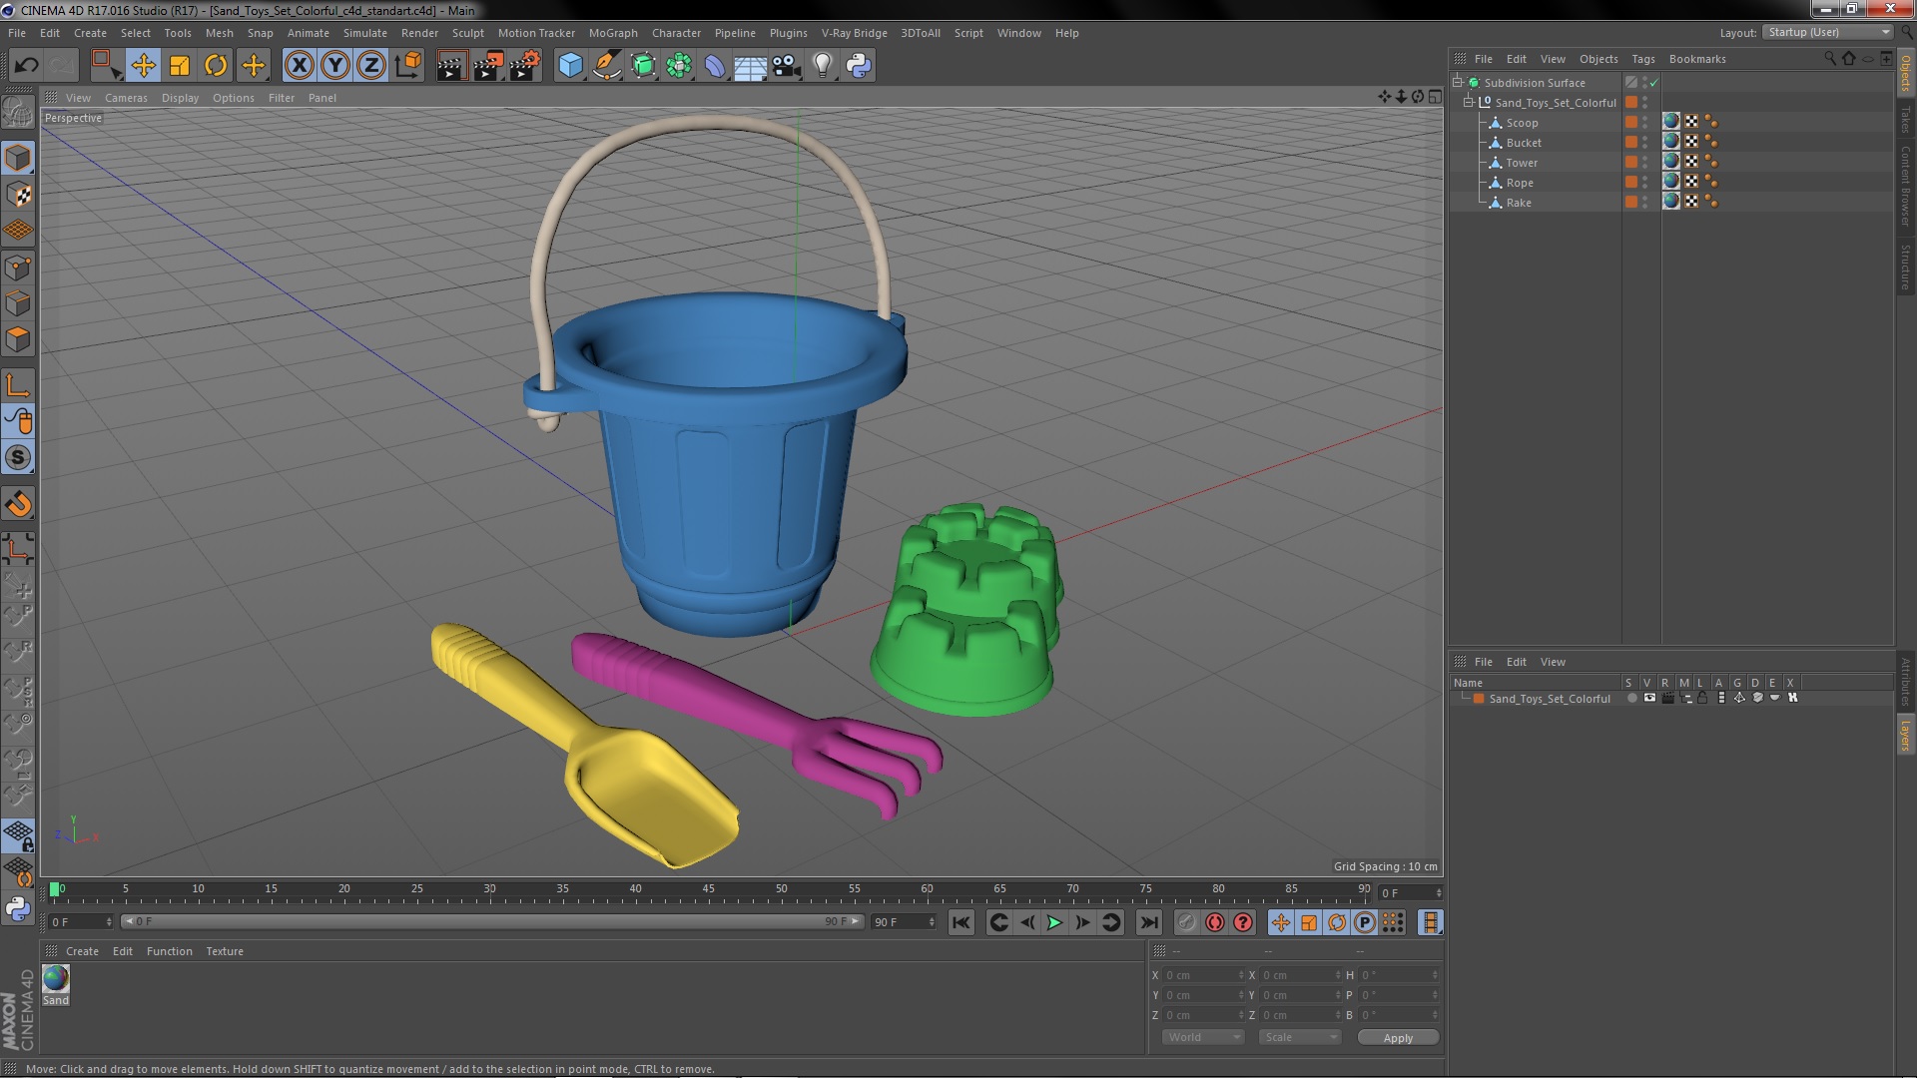1917x1078 pixels.
Task: Open the World coordinate dropdown
Action: click(1203, 1038)
